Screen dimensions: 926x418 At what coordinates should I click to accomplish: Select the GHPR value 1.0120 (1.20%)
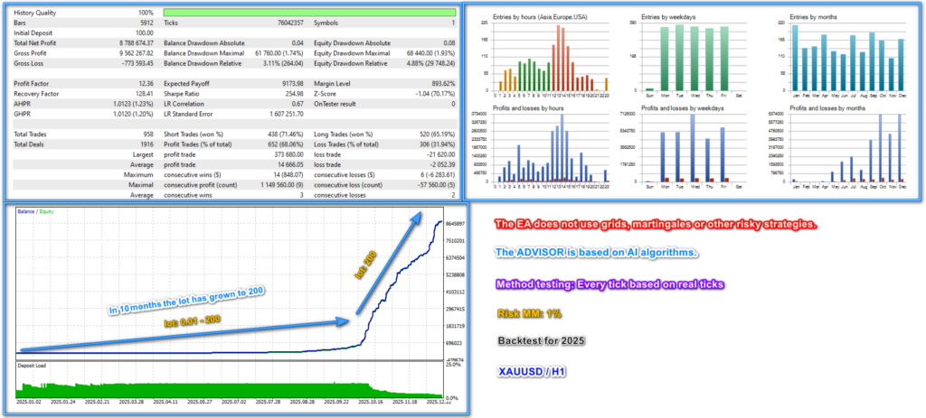[x=134, y=114]
